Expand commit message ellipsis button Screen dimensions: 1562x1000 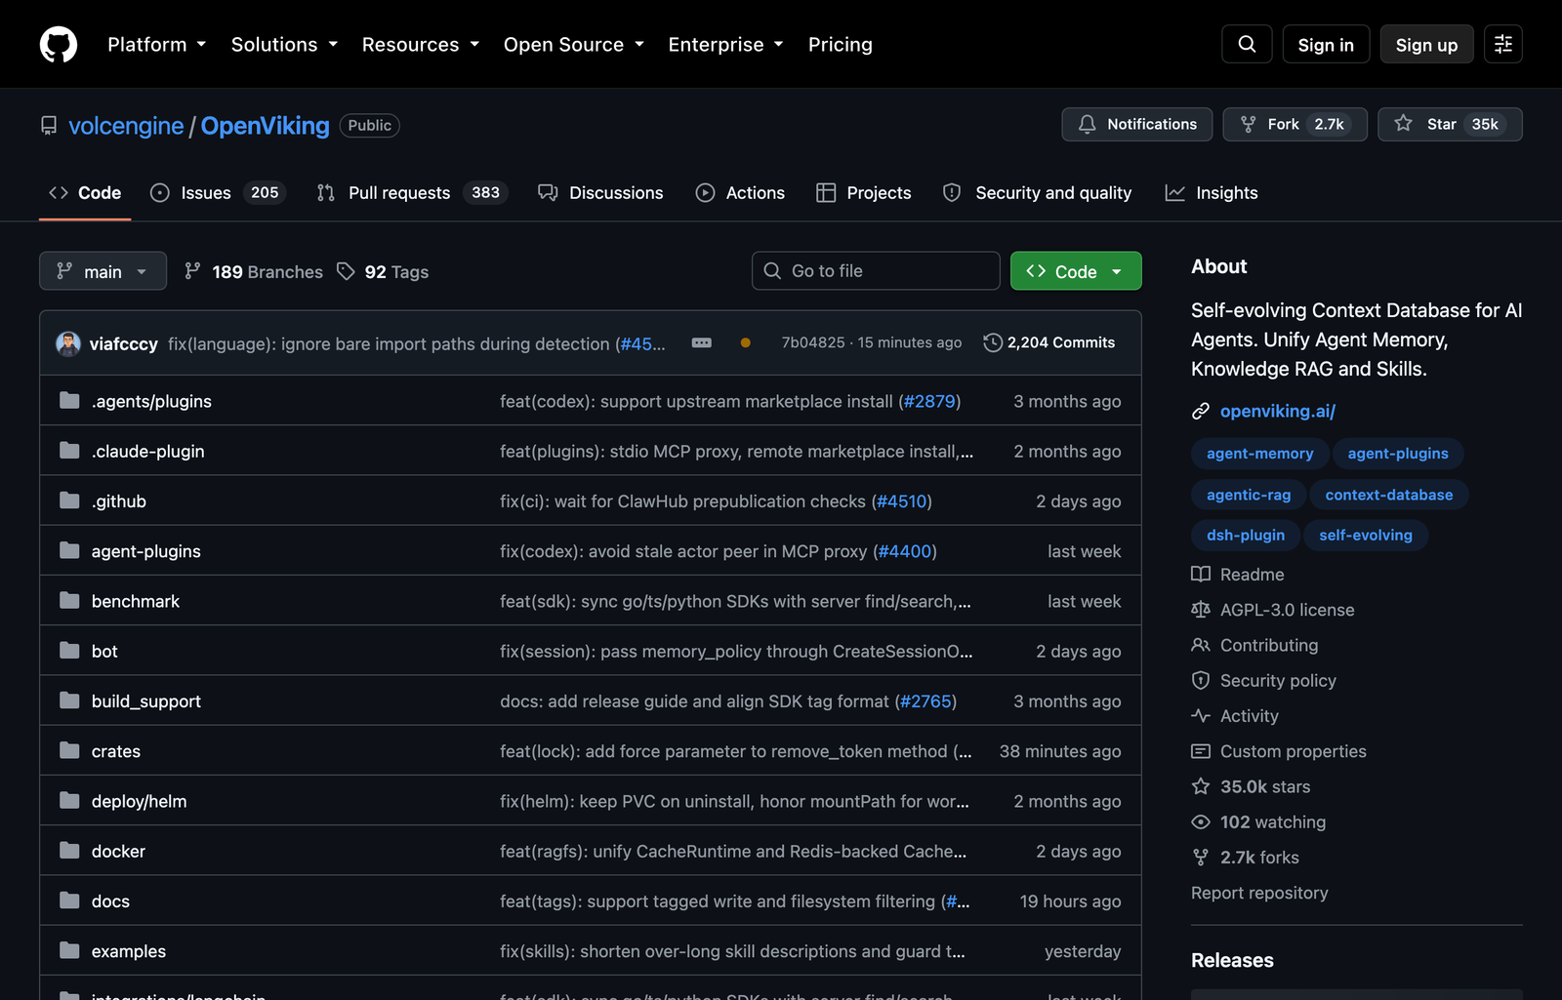point(702,342)
